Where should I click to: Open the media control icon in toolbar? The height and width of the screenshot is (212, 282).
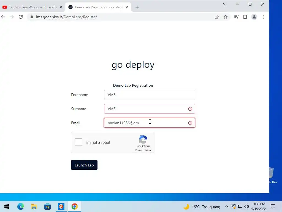pos(236,17)
